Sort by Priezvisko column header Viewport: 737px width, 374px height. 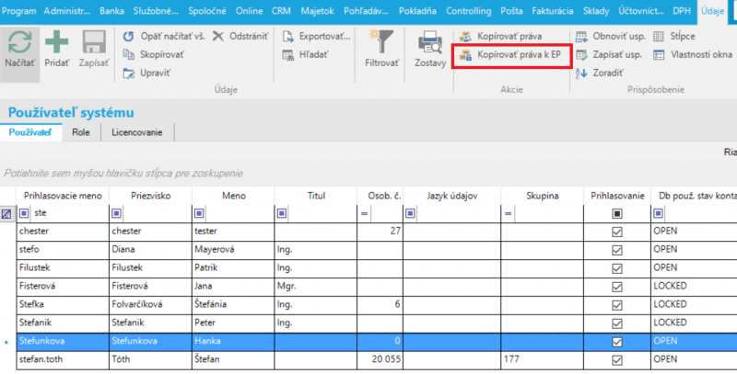pyautogui.click(x=151, y=196)
